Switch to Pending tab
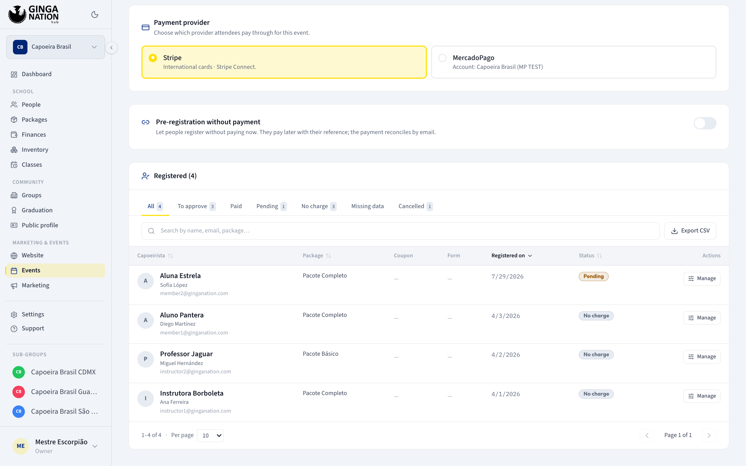 271,206
